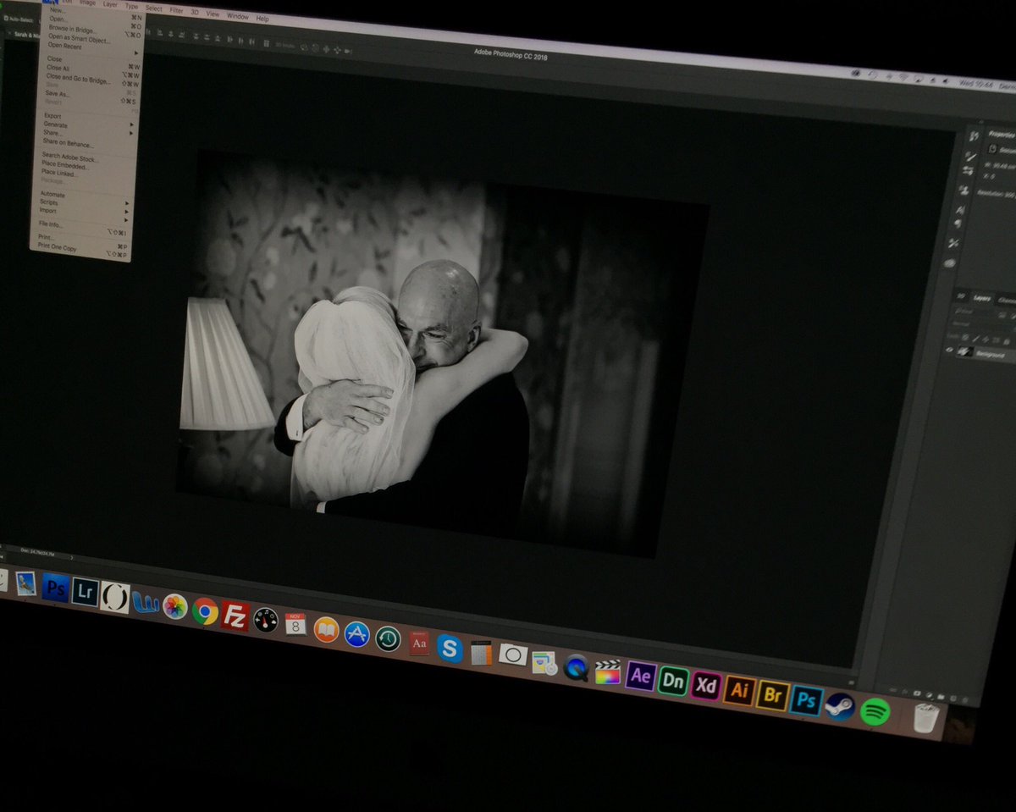Select Close and Go to Bridge...

(78, 77)
